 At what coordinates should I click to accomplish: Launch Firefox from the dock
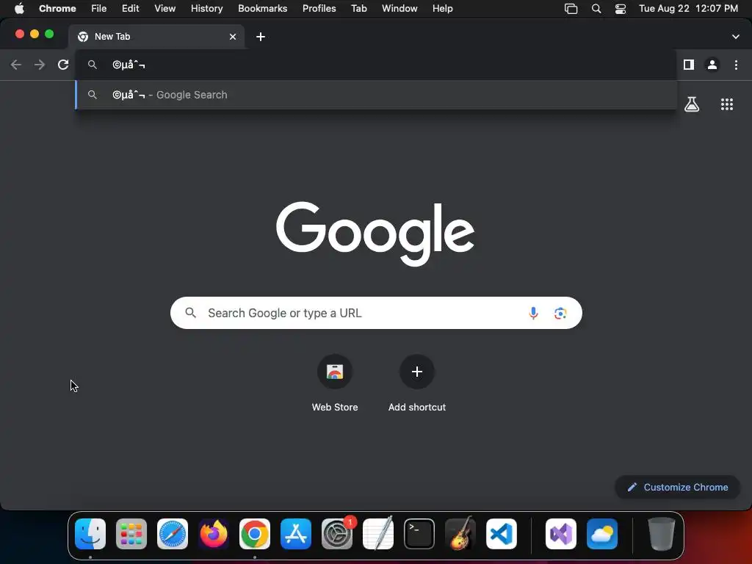[x=214, y=534]
